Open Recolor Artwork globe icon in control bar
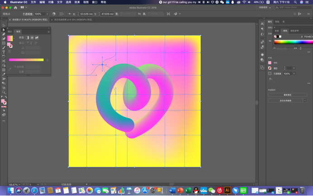Screen dimensions: 313x196 point(54,14)
